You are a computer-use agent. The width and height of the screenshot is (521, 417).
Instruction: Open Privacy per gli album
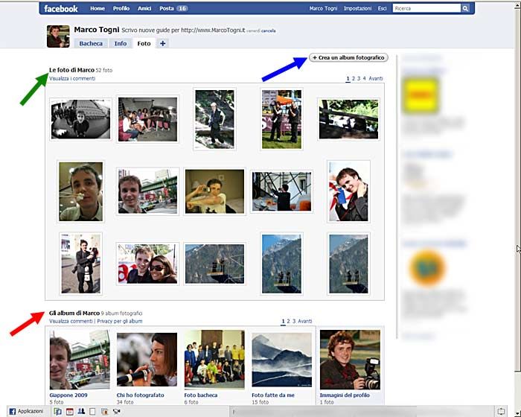click(x=120, y=321)
